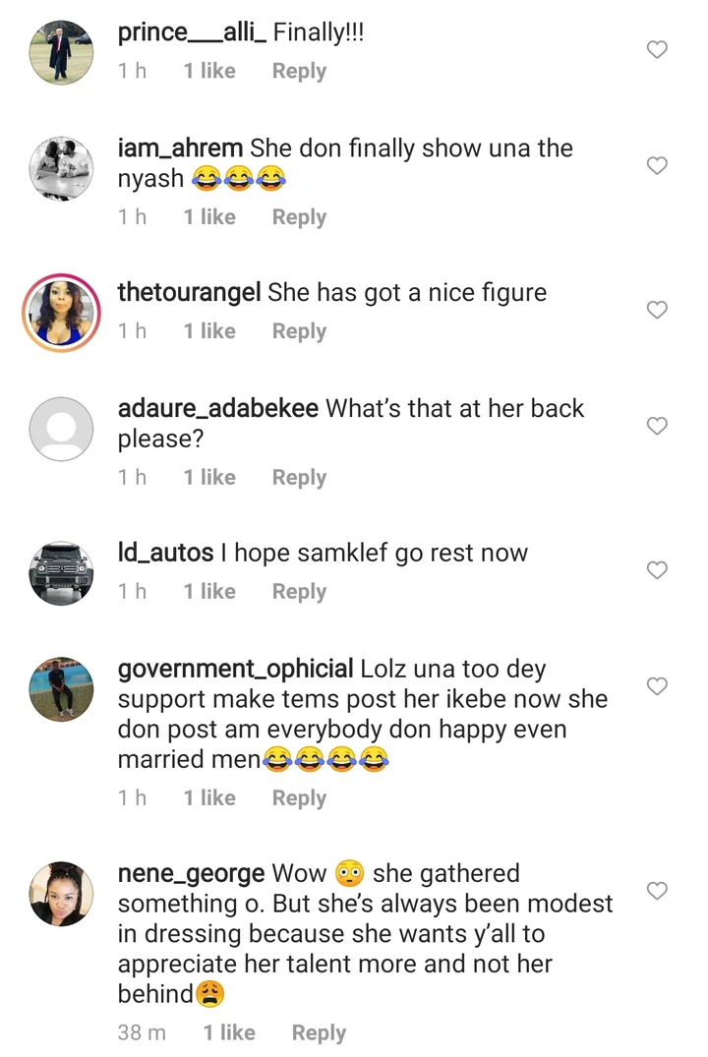The width and height of the screenshot is (708, 1057).
Task: View the 1 like on iam_ahrem's comment
Action: click(209, 217)
